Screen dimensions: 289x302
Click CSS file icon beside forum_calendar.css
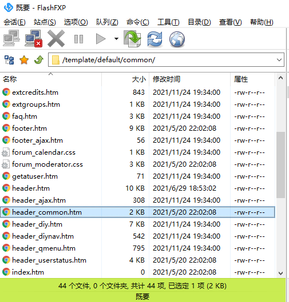point(6,152)
